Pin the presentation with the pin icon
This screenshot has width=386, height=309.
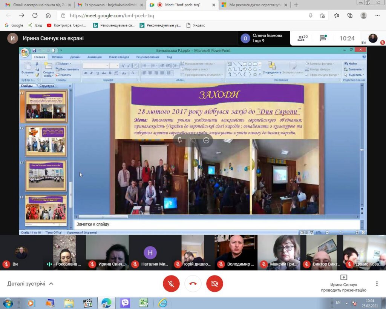pyautogui.click(x=180, y=140)
